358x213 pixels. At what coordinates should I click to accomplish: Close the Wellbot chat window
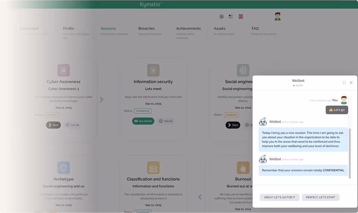coord(351,83)
